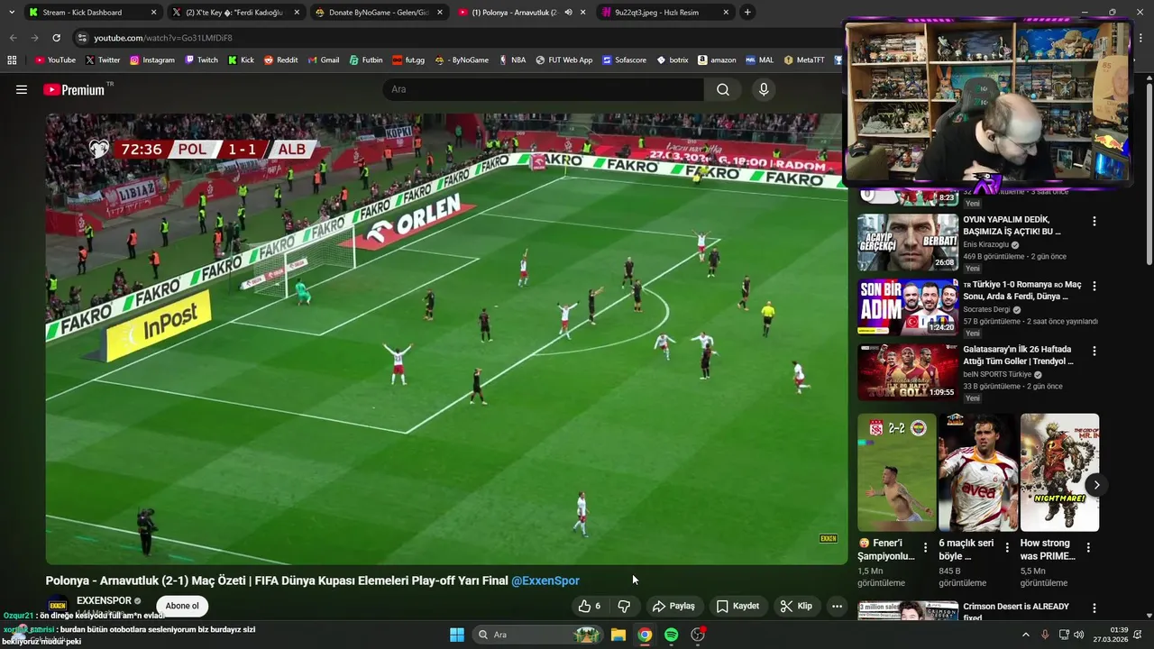Open options for Türkiye 1-0 Romanya video

pos(1094,286)
